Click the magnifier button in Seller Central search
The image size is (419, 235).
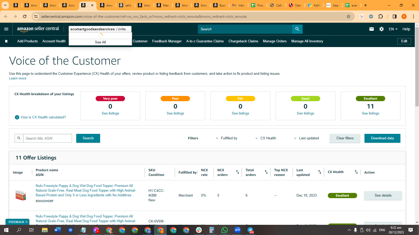click(x=297, y=29)
